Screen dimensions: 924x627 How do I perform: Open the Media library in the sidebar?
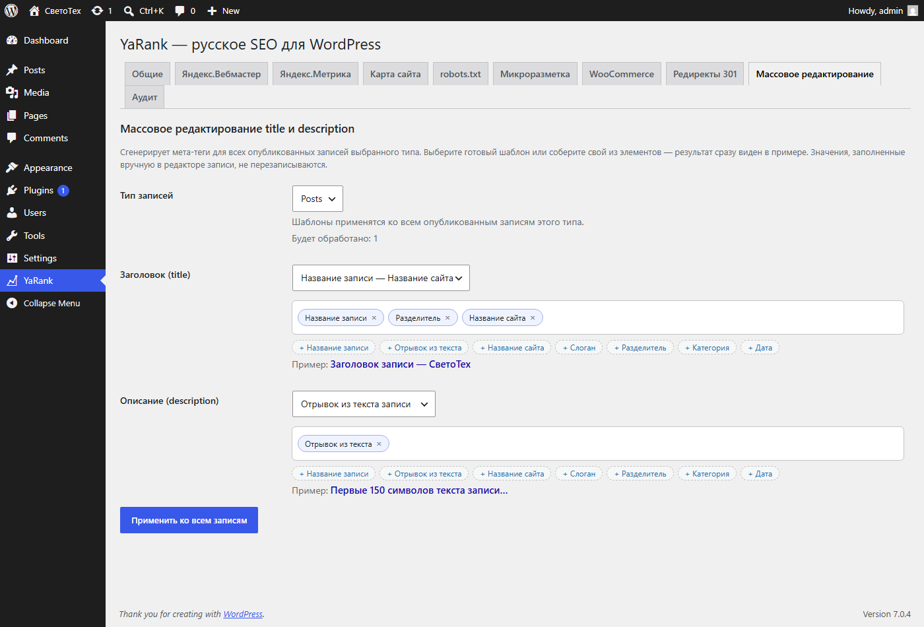click(53, 92)
